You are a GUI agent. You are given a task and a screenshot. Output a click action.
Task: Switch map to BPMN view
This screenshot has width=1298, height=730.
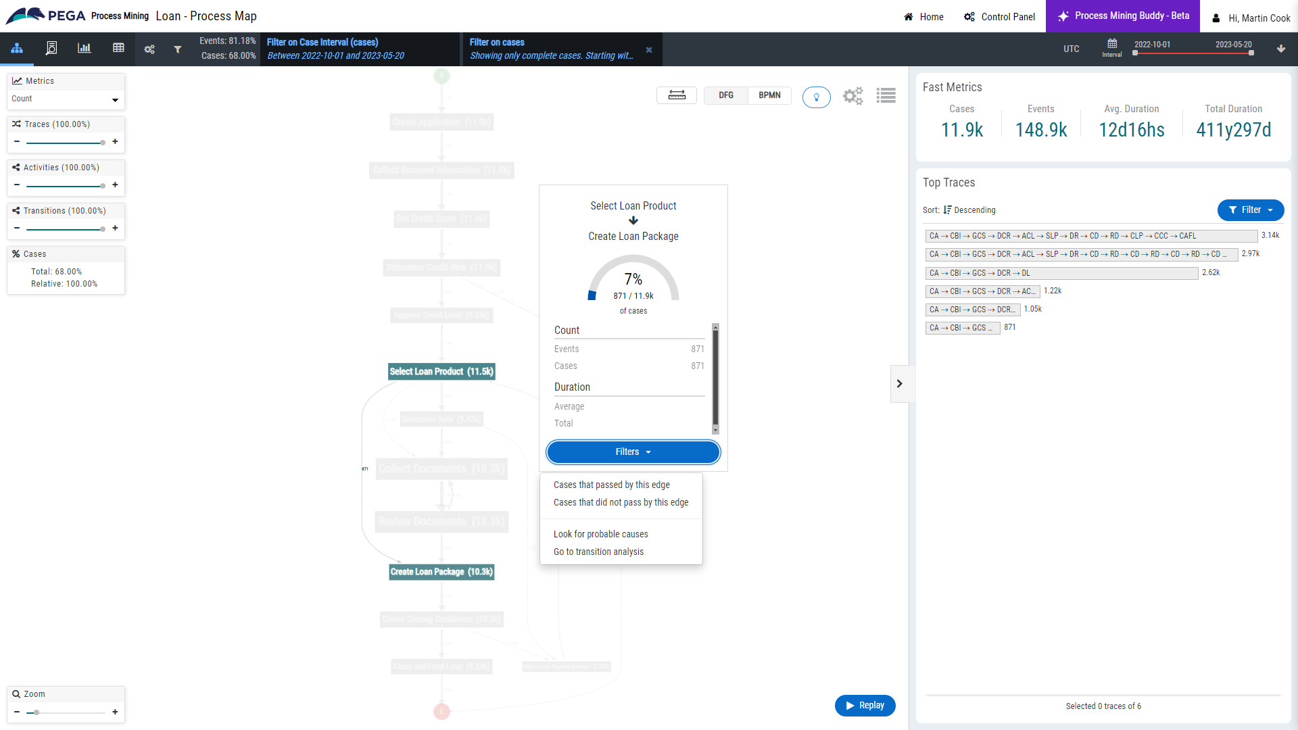tap(769, 95)
